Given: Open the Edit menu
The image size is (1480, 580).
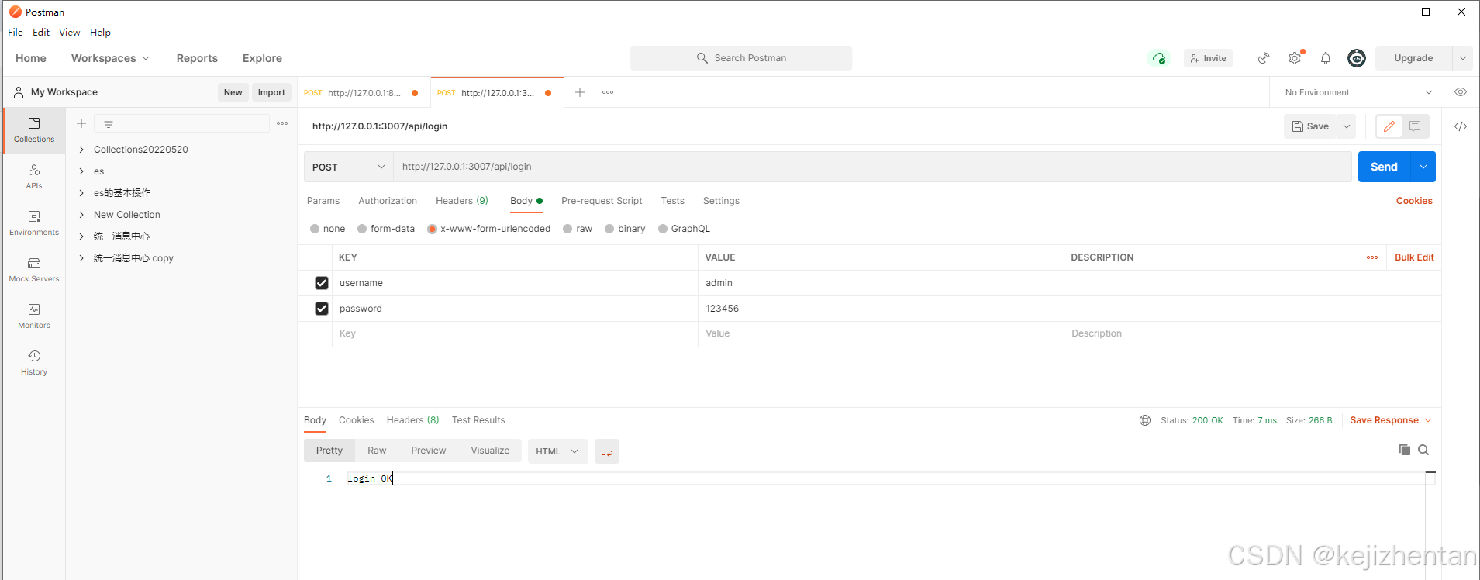Looking at the screenshot, I should click(41, 33).
